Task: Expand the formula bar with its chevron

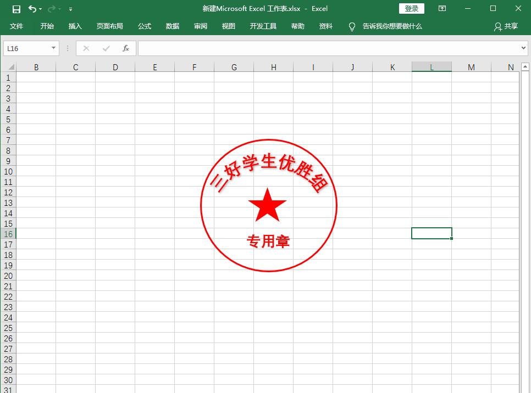Action: 523,48
